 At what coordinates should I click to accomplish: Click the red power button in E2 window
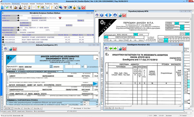pos(124,48)
